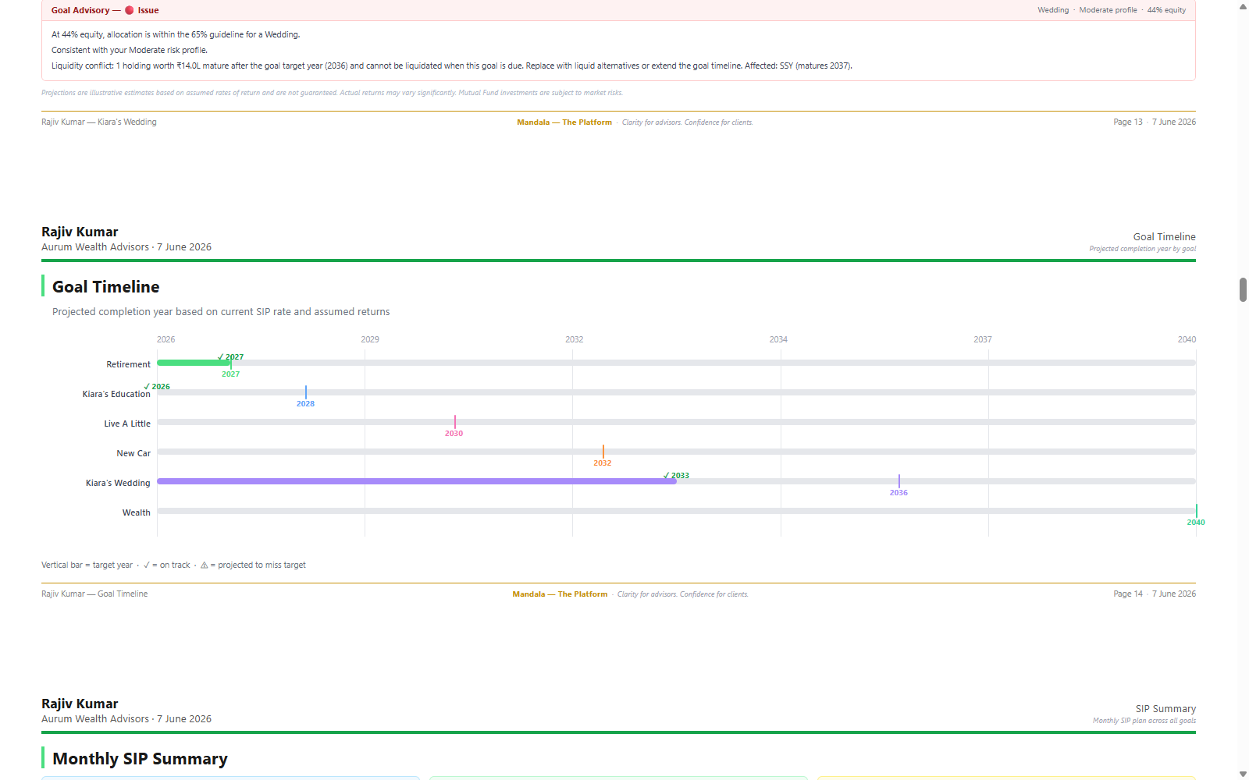Click the Kiara's Wedding row label
Screen dimensions: 1249x780
coord(118,483)
